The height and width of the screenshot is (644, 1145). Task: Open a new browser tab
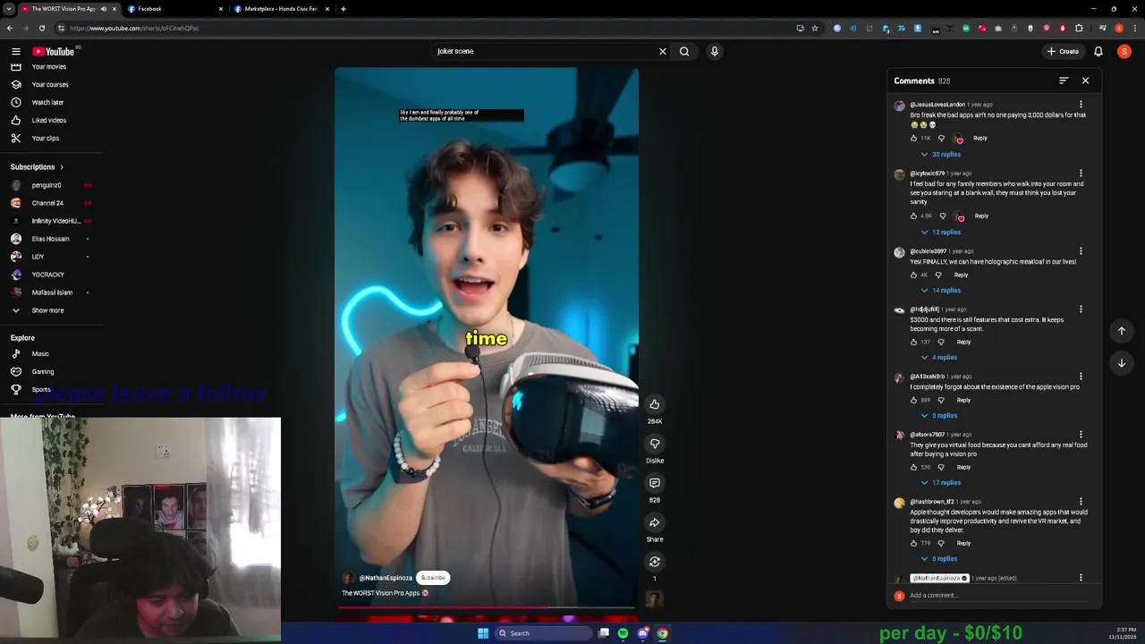pyautogui.click(x=343, y=9)
